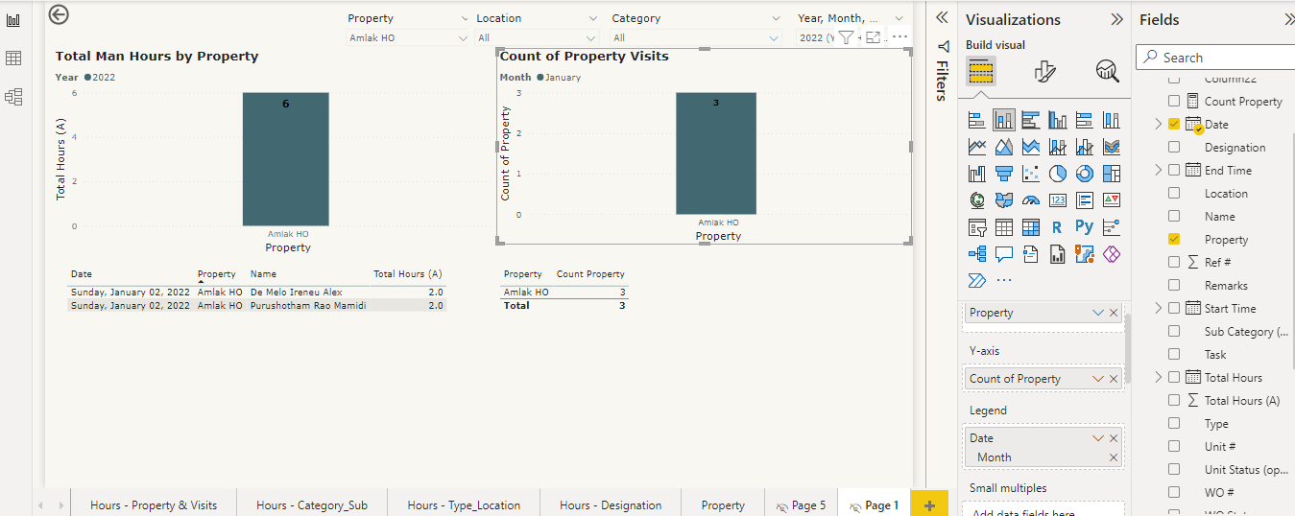Image resolution: width=1295 pixels, height=516 pixels.
Task: Open the Analytics magnifier icon
Action: (x=1107, y=71)
